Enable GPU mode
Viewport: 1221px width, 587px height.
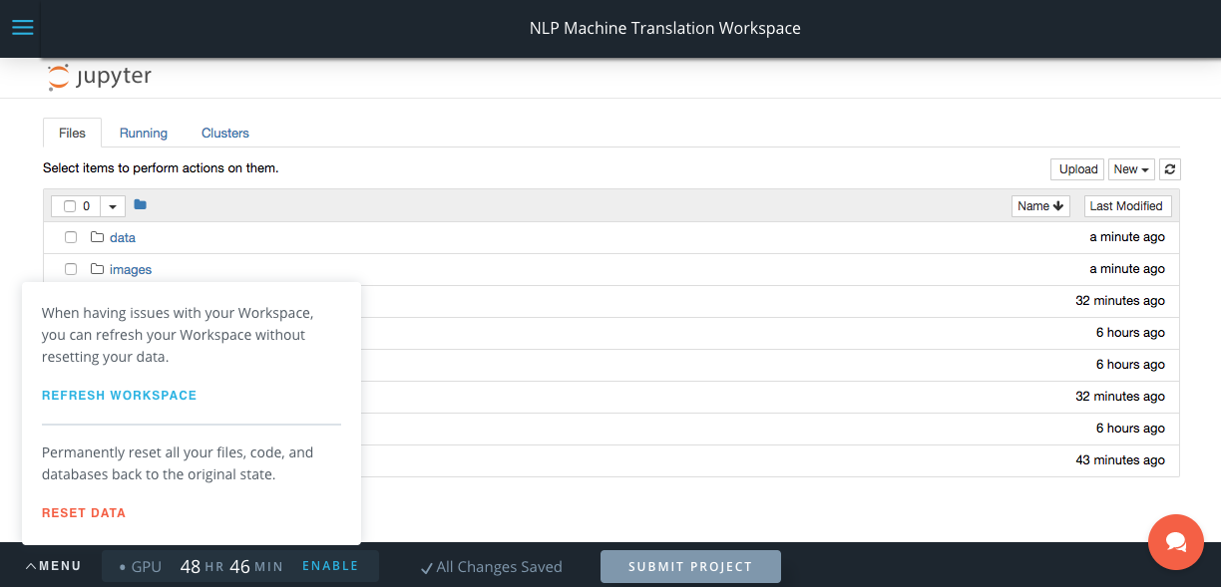(x=330, y=566)
